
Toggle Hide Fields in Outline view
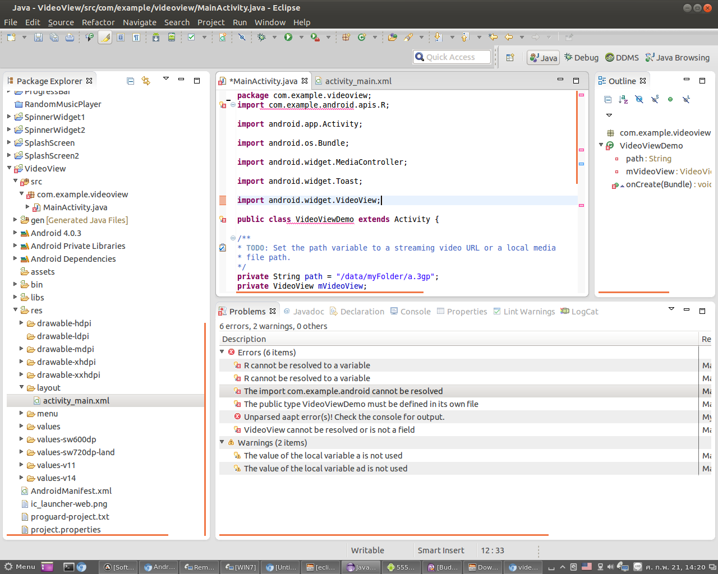(x=639, y=99)
